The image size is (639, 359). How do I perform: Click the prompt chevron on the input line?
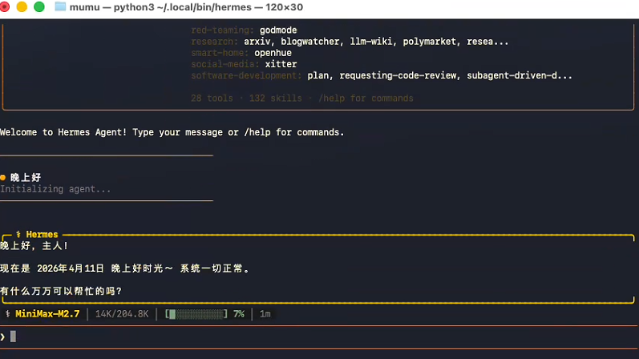coord(3,337)
